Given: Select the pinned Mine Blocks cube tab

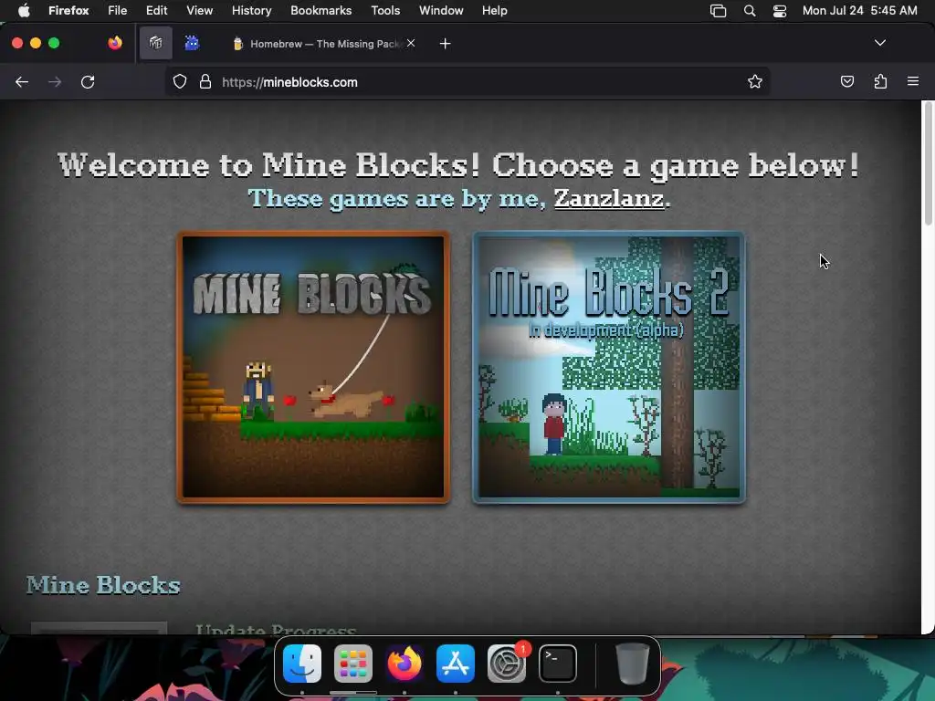Looking at the screenshot, I should coord(155,43).
